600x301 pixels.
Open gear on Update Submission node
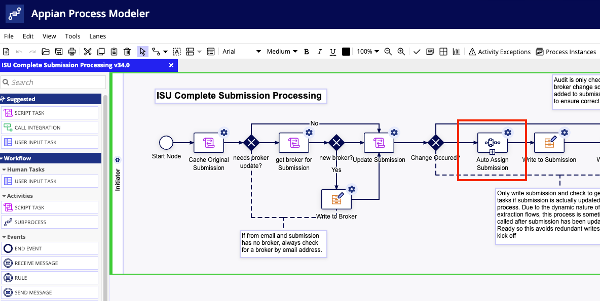[x=394, y=133]
